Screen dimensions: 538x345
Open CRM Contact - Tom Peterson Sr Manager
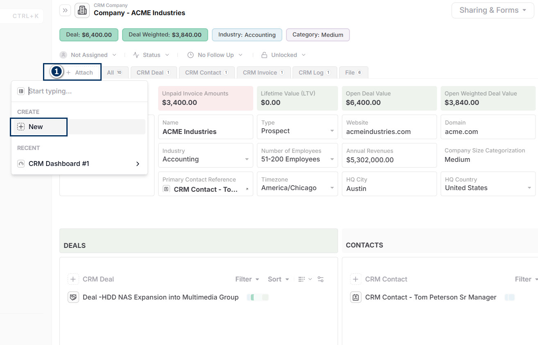[431, 297]
